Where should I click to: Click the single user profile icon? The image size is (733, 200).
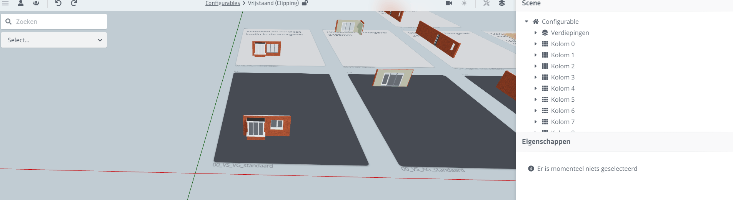click(21, 3)
